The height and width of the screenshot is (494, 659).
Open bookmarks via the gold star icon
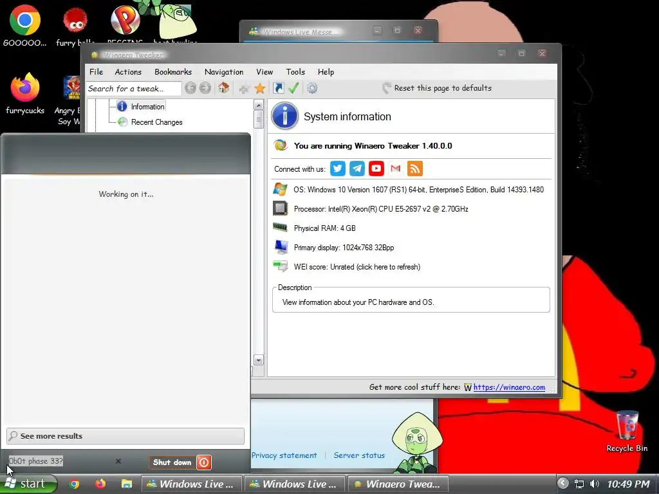[x=260, y=88]
